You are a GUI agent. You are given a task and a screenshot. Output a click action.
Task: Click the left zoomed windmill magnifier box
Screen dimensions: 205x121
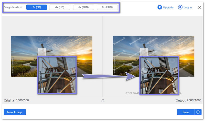pos(57,75)
